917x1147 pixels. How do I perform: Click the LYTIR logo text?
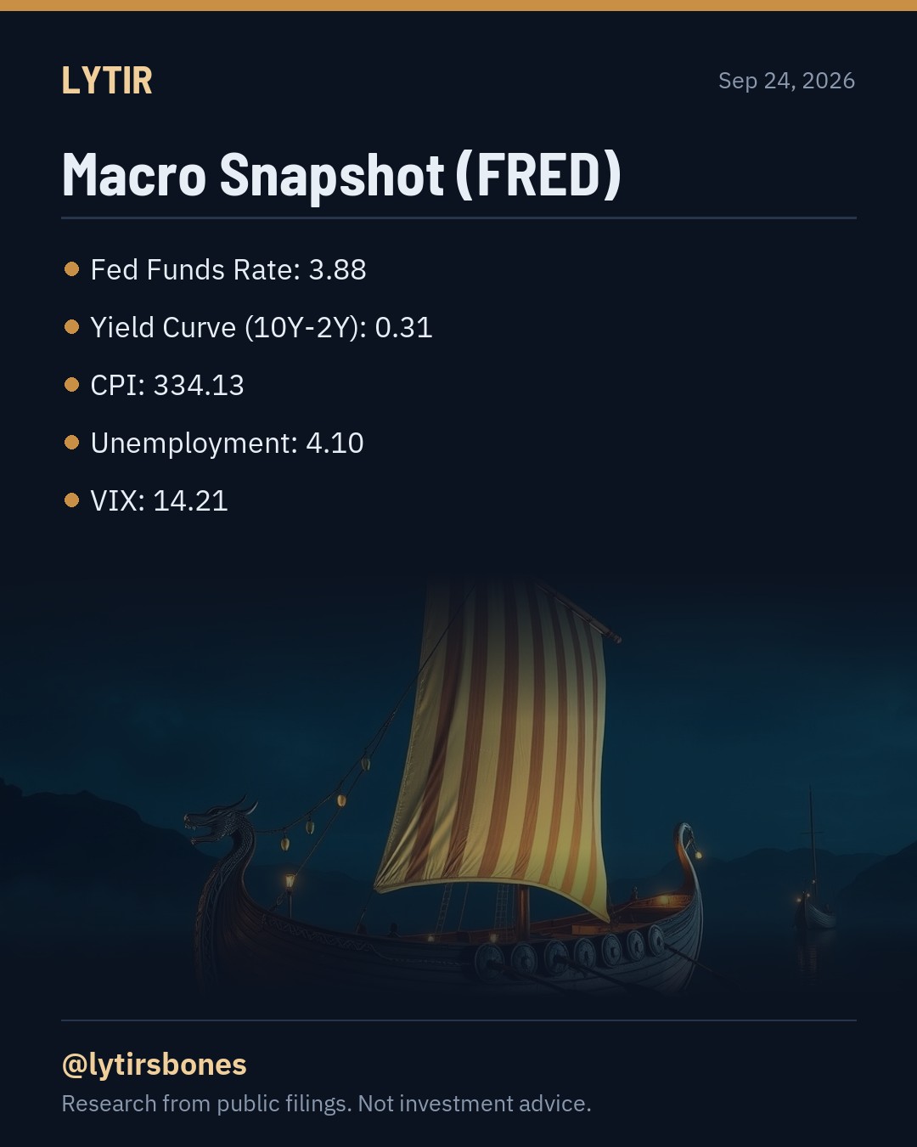107,81
